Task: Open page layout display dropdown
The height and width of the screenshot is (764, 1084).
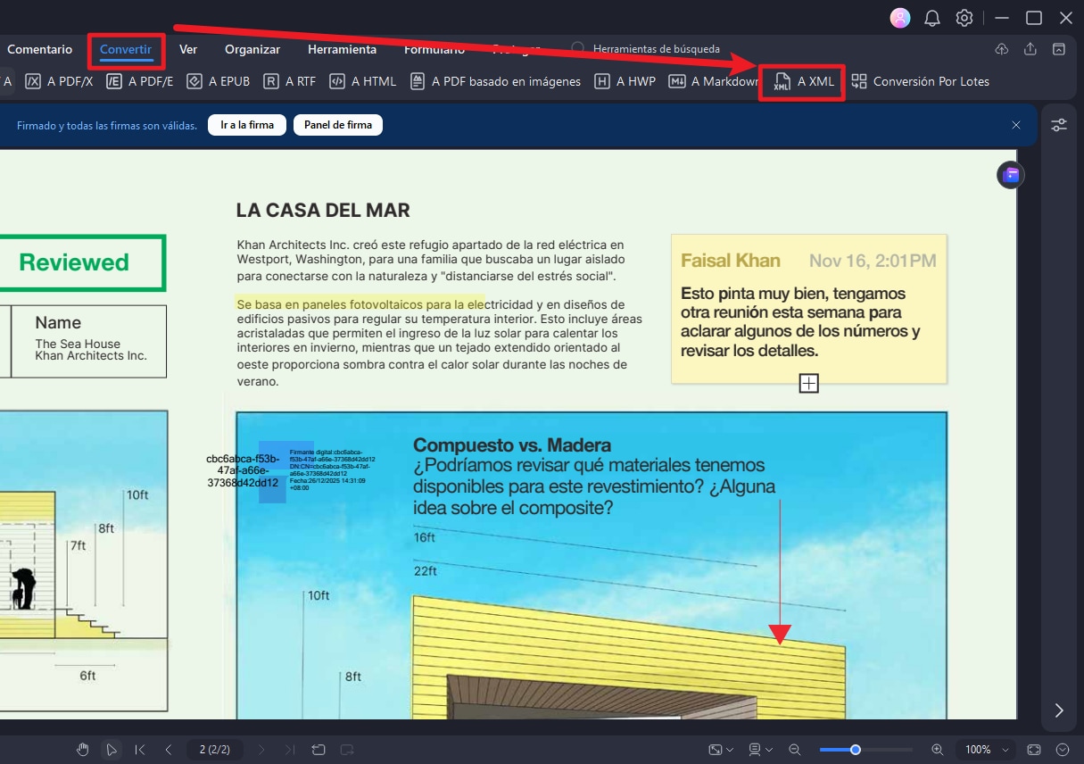Action: click(x=759, y=750)
